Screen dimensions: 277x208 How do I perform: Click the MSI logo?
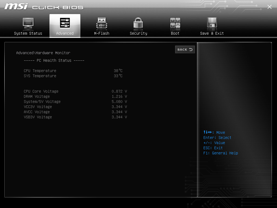pos(16,6)
